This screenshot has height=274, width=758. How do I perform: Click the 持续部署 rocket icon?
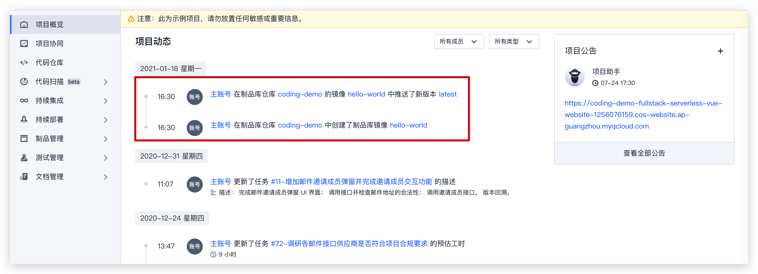pyautogui.click(x=24, y=119)
